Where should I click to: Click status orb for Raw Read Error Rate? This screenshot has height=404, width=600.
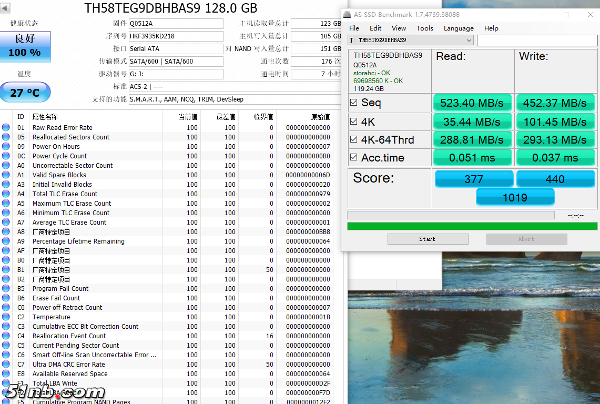tap(6, 127)
